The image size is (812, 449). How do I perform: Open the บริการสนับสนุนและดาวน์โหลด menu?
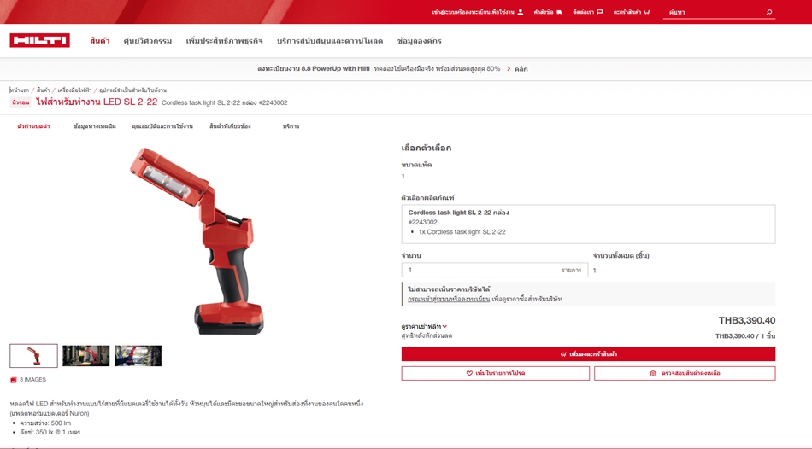330,41
